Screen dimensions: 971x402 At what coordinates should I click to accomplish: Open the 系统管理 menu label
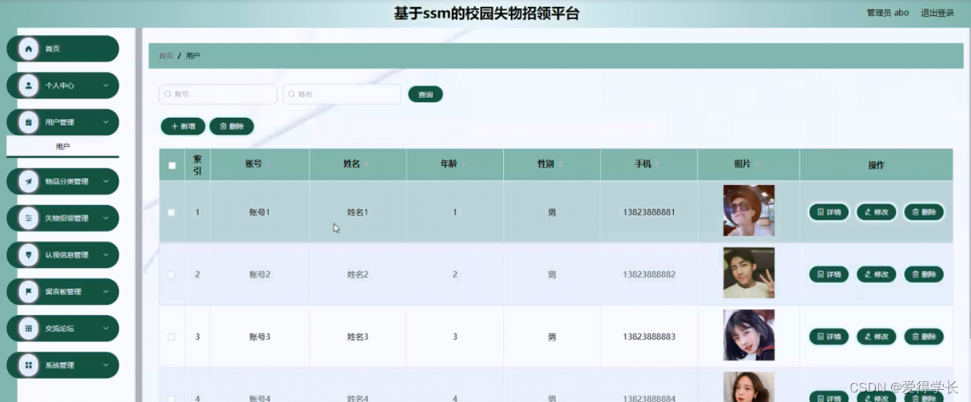pos(59,365)
